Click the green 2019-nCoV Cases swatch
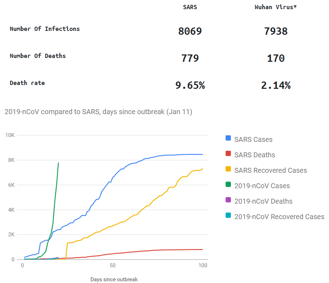 (228, 185)
